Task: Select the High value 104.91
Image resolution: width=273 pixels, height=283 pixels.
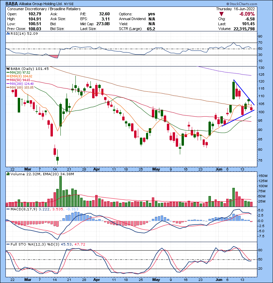Action: coord(35,19)
